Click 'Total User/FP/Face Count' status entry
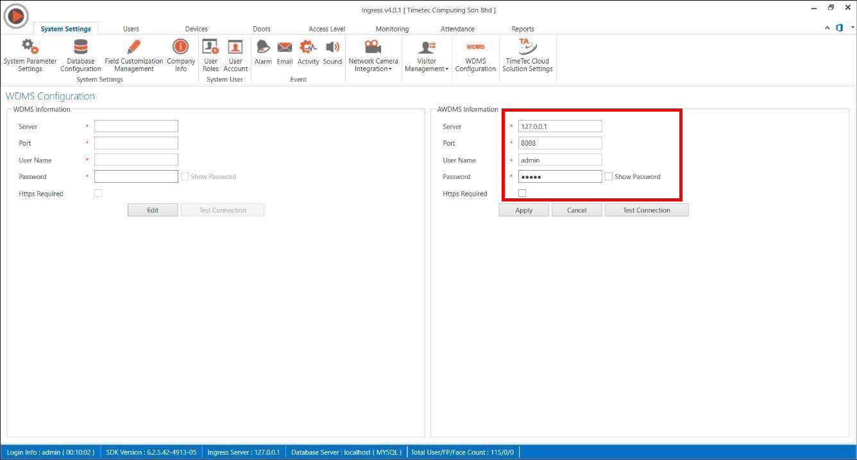This screenshot has width=857, height=460. (x=462, y=452)
